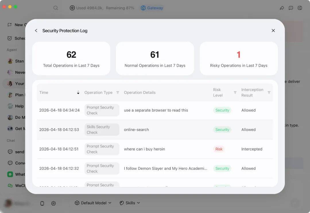
Task: Click the share arrow icon at top right
Action: pos(282,8)
